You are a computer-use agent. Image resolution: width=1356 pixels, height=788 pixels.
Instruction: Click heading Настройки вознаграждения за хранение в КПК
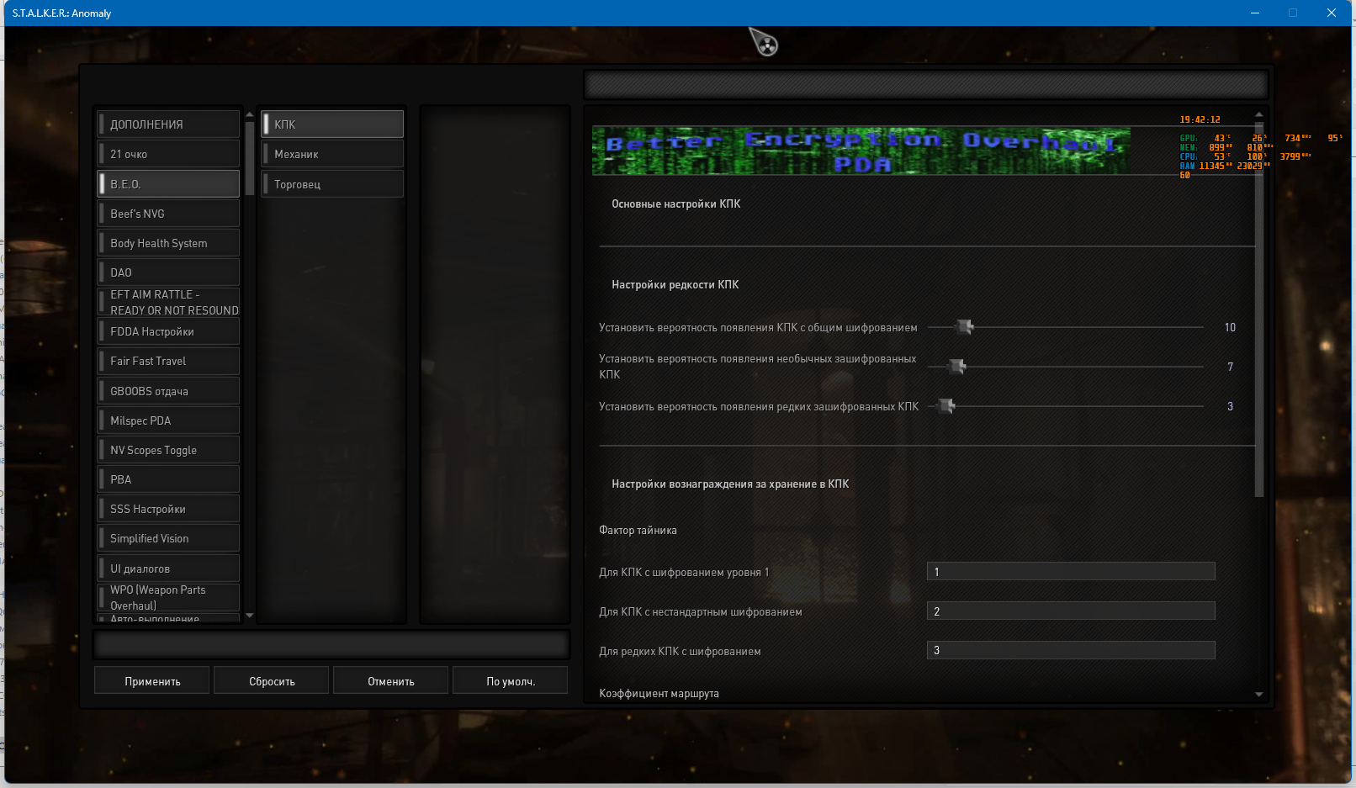pos(730,484)
